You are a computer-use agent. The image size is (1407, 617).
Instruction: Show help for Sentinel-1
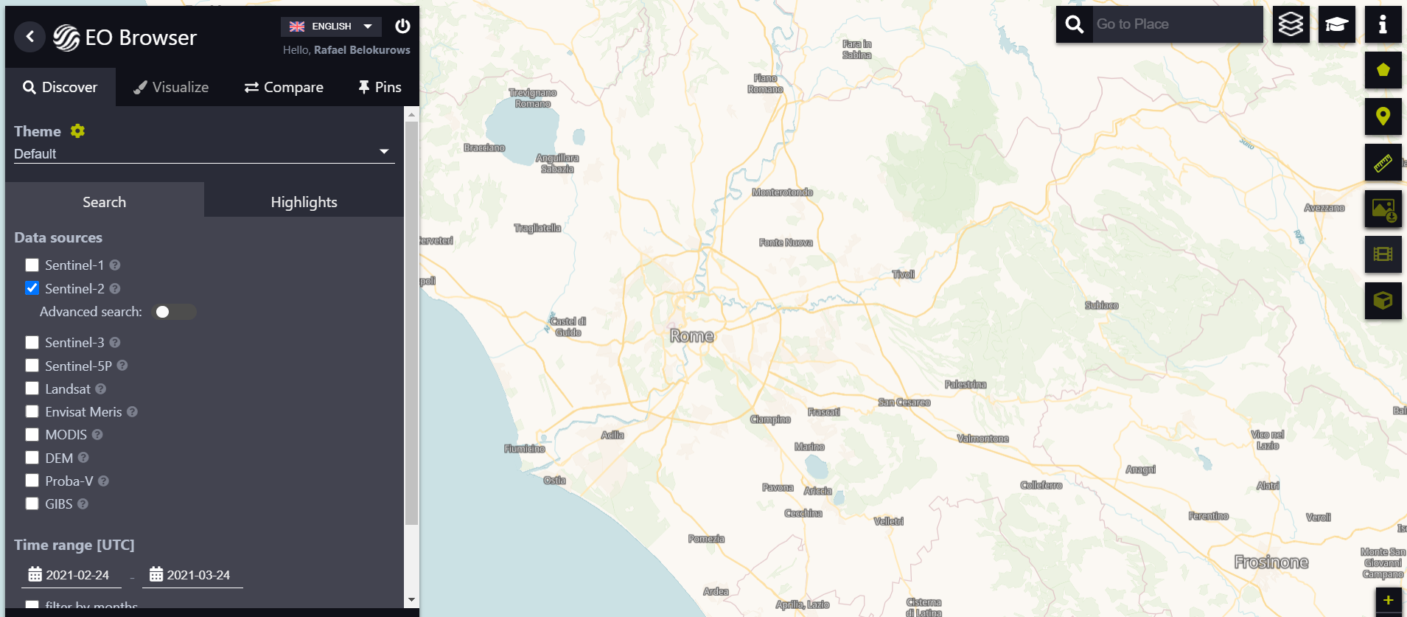pos(115,265)
